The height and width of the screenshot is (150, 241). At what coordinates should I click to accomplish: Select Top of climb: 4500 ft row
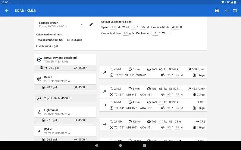click(65, 98)
